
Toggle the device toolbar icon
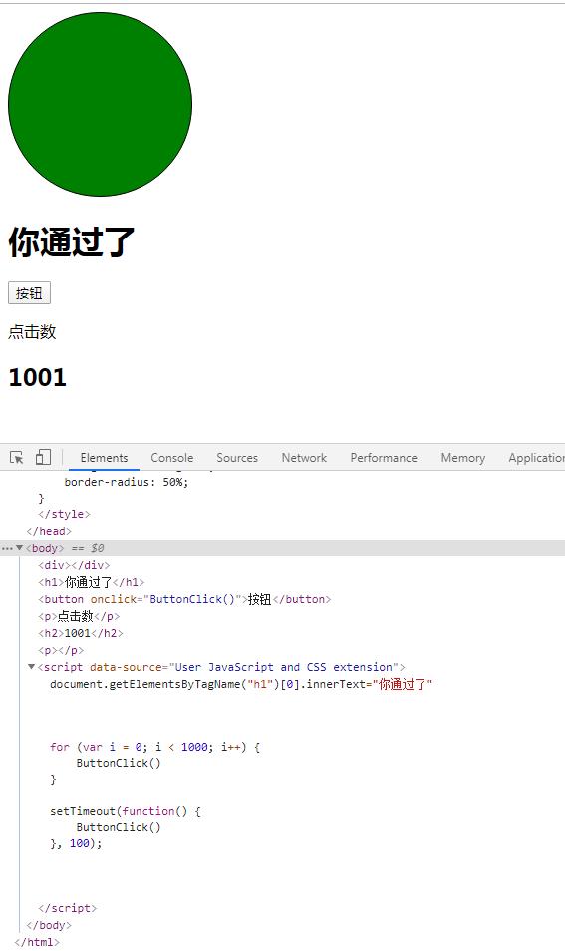pos(43,457)
